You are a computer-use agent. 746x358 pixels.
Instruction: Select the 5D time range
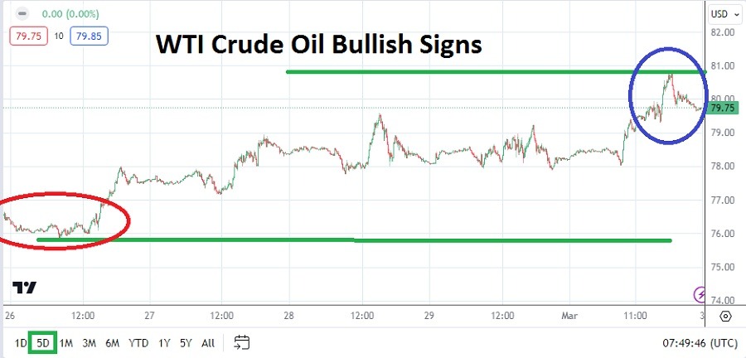coord(43,342)
